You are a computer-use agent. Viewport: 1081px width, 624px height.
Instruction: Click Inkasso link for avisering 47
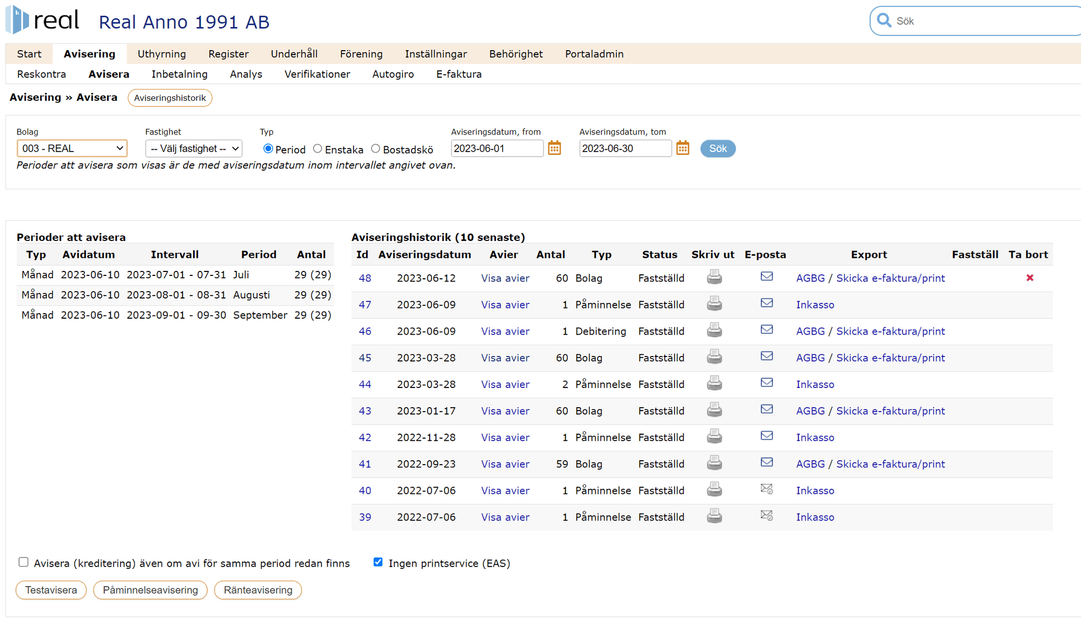point(815,305)
